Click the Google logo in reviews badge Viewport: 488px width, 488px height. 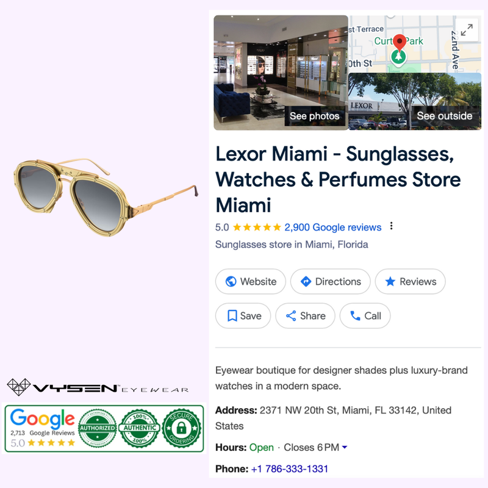pos(43,418)
